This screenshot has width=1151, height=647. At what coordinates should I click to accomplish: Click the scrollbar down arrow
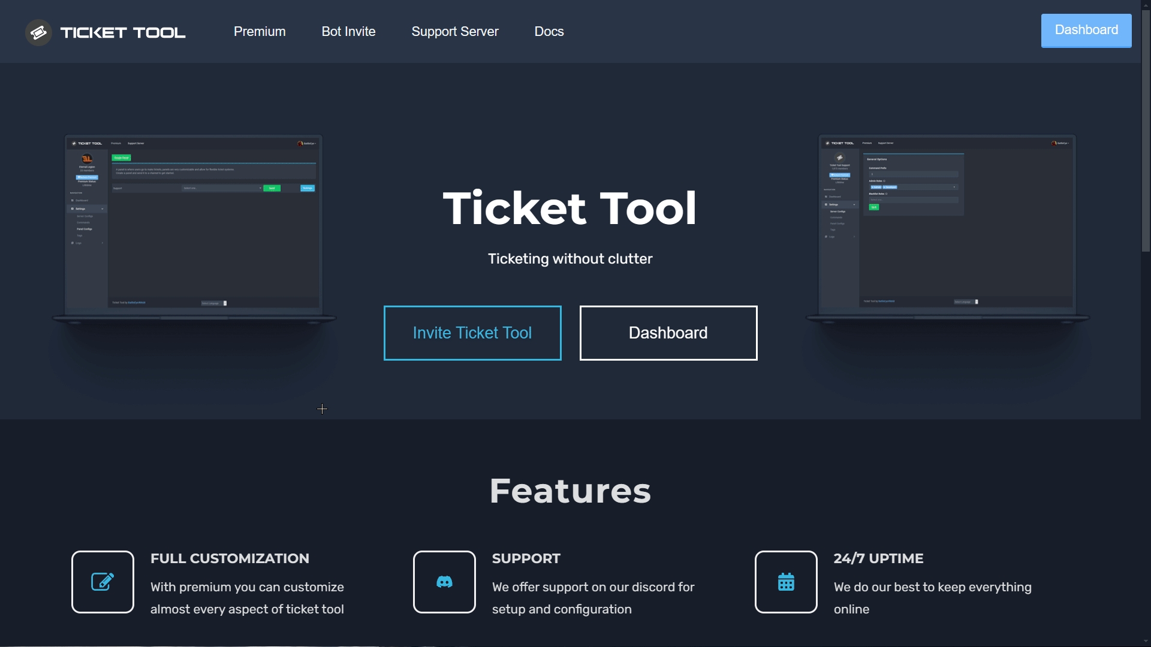pyautogui.click(x=1146, y=642)
